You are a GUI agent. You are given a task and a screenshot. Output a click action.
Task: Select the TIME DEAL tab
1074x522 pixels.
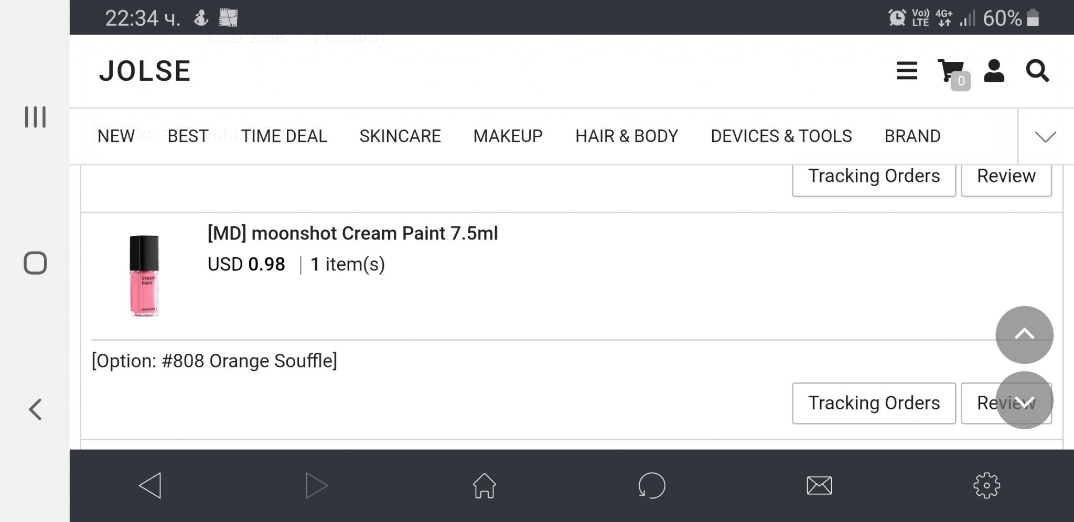click(x=284, y=136)
